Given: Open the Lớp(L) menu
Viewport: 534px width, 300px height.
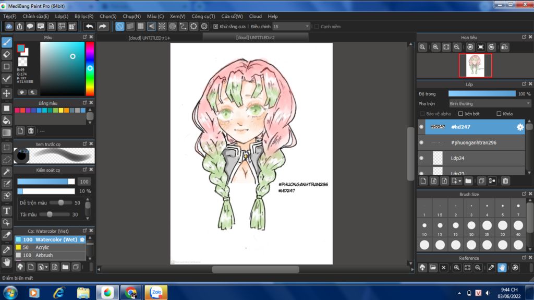Looking at the screenshot, I should coord(62,16).
